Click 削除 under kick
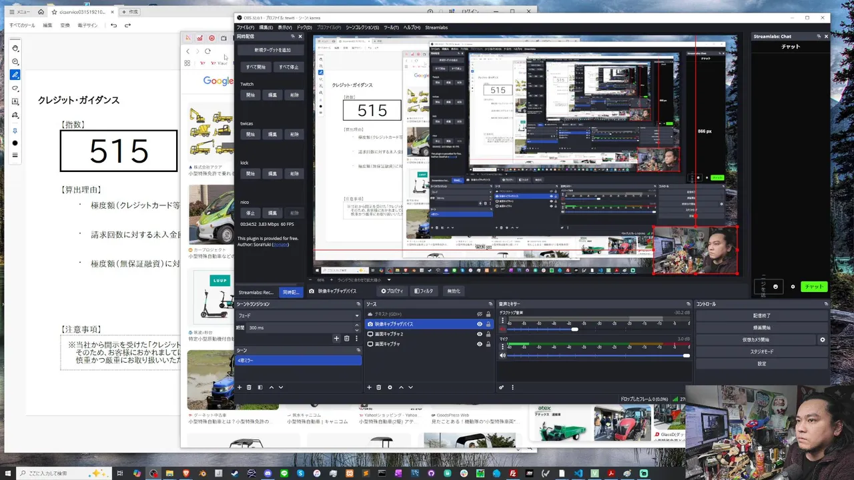The image size is (854, 480). pyautogui.click(x=294, y=174)
